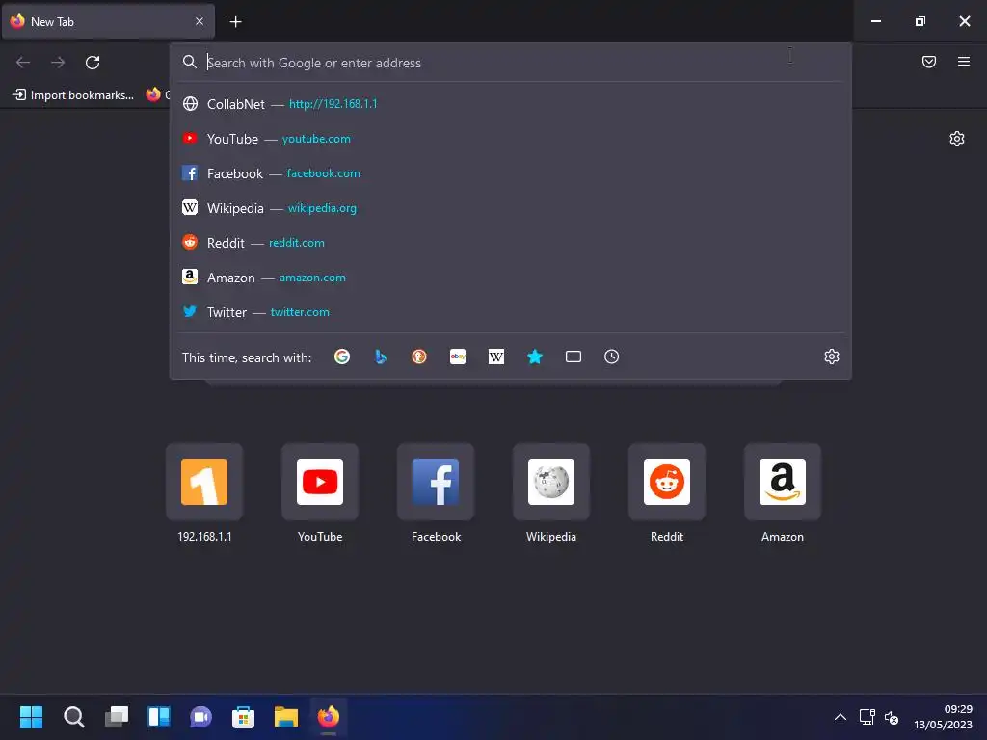
Task: Click the Firefox bookmark icon in bookmarks toolbar
Action: coord(153,94)
